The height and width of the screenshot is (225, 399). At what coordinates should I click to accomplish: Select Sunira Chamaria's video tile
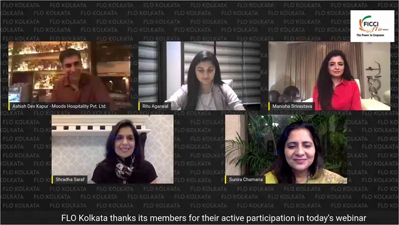click(286, 149)
